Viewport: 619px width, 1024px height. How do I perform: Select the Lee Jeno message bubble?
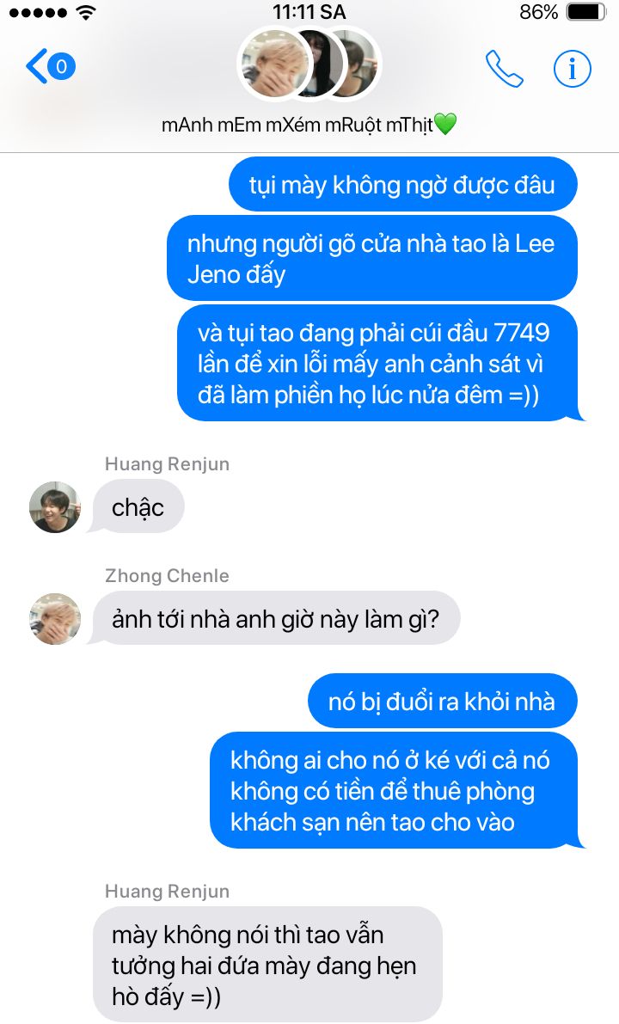[x=371, y=259]
